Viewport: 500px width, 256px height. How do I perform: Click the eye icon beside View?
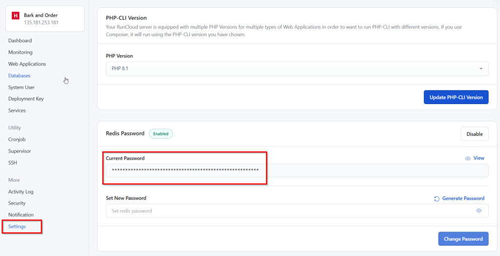pos(468,158)
